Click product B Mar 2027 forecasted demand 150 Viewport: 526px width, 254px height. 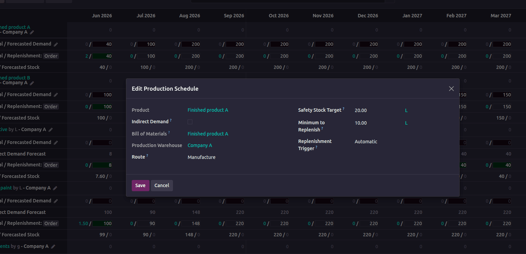click(502, 95)
